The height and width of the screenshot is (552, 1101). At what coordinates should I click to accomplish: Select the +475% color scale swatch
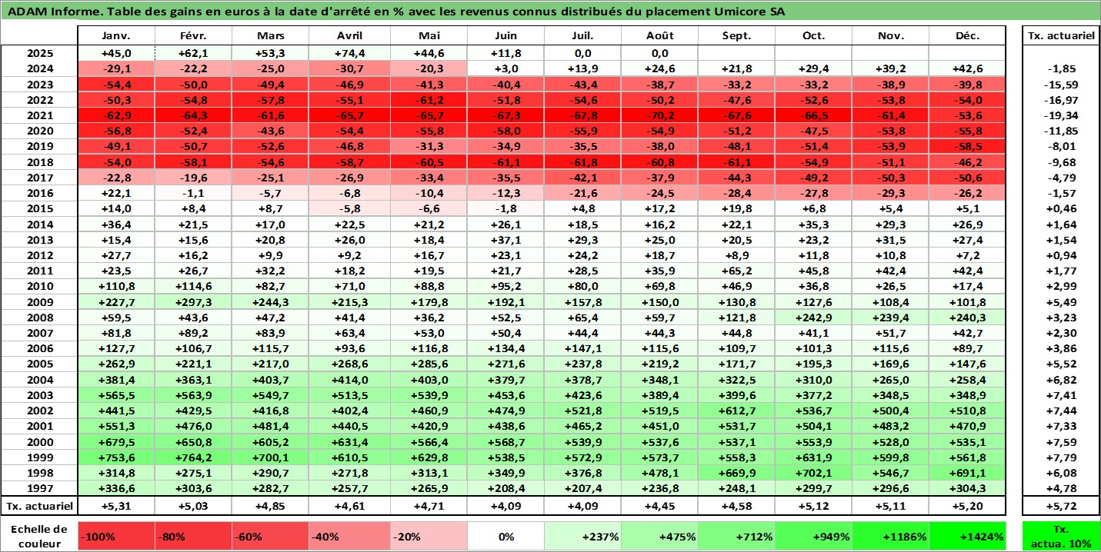tap(659, 536)
